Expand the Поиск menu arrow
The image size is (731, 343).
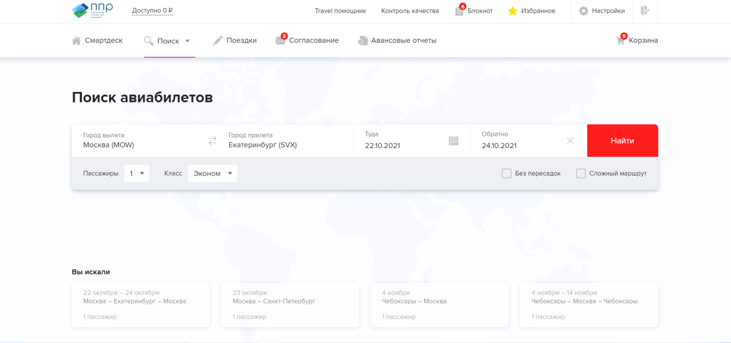point(187,41)
